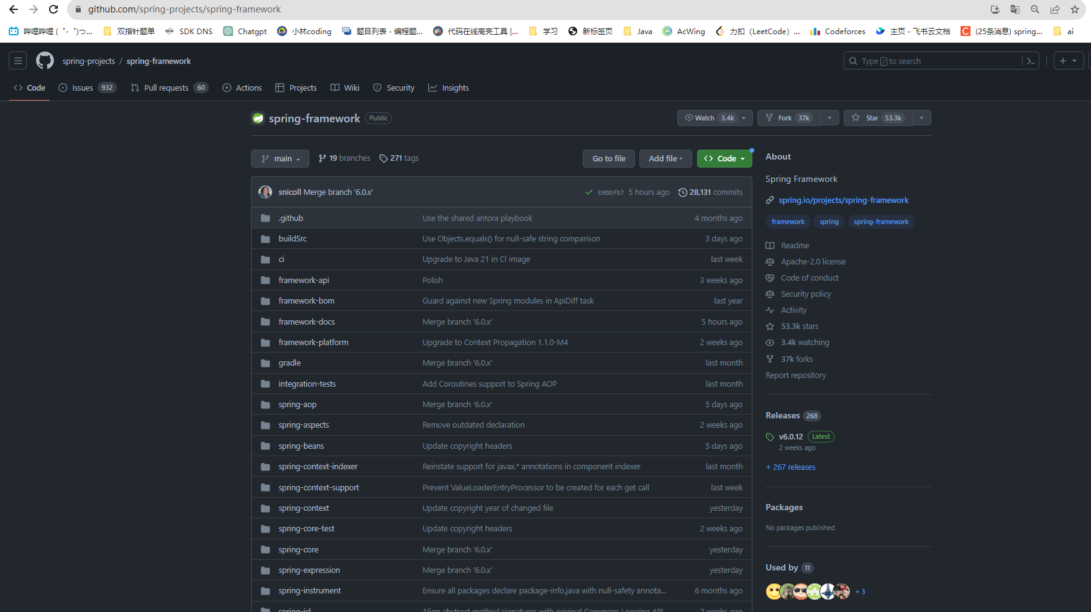
Task: Reload the page with refresh icon
Action: [53, 9]
